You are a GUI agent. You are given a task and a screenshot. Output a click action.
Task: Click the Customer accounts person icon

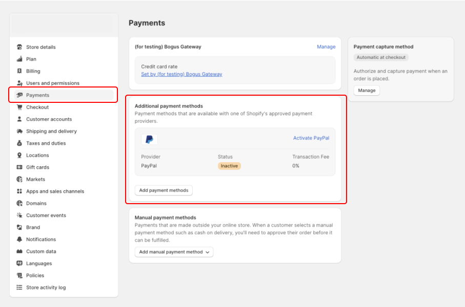click(19, 119)
